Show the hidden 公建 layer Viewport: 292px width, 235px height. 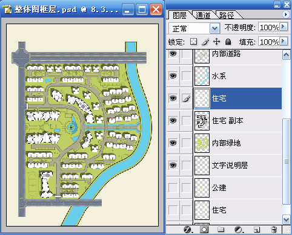(x=173, y=188)
